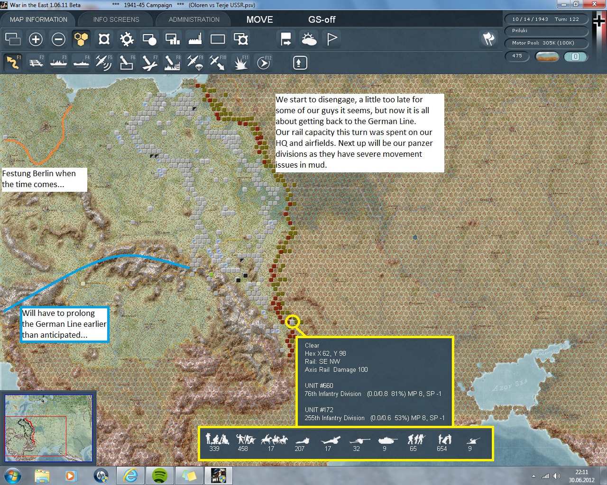Click the weather ground condition graphic
The image size is (607, 485).
tap(546, 56)
